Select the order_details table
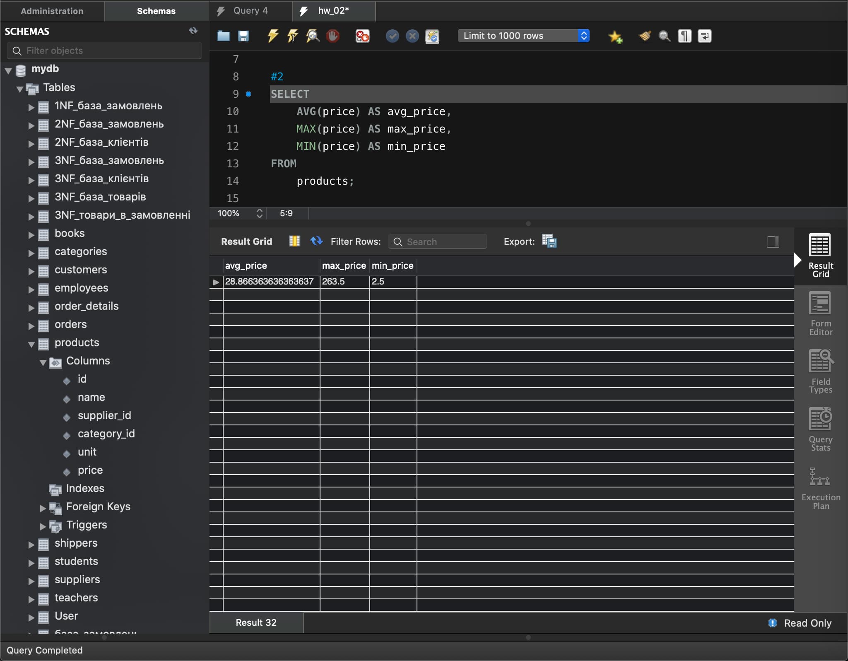Image resolution: width=848 pixels, height=661 pixels. [x=87, y=306]
